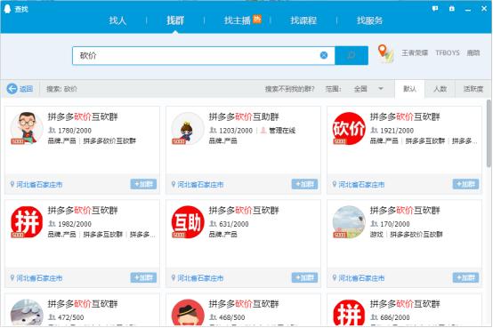Click 河北省石家庄市 under the 1982/2000 group
The width and height of the screenshot is (493, 328).
(x=39, y=278)
